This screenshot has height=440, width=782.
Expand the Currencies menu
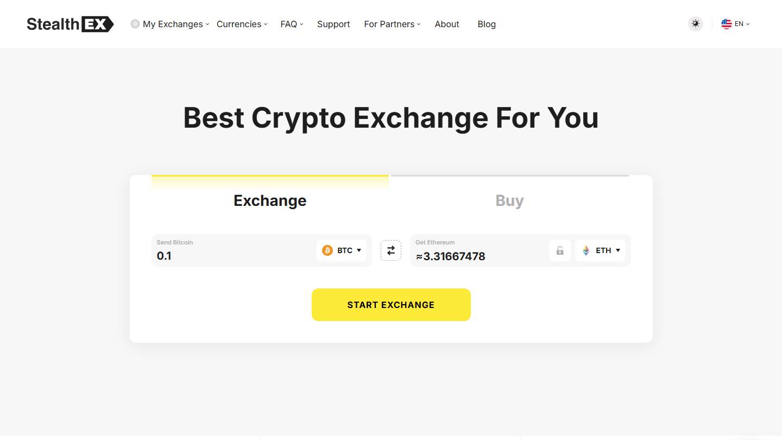pos(242,24)
